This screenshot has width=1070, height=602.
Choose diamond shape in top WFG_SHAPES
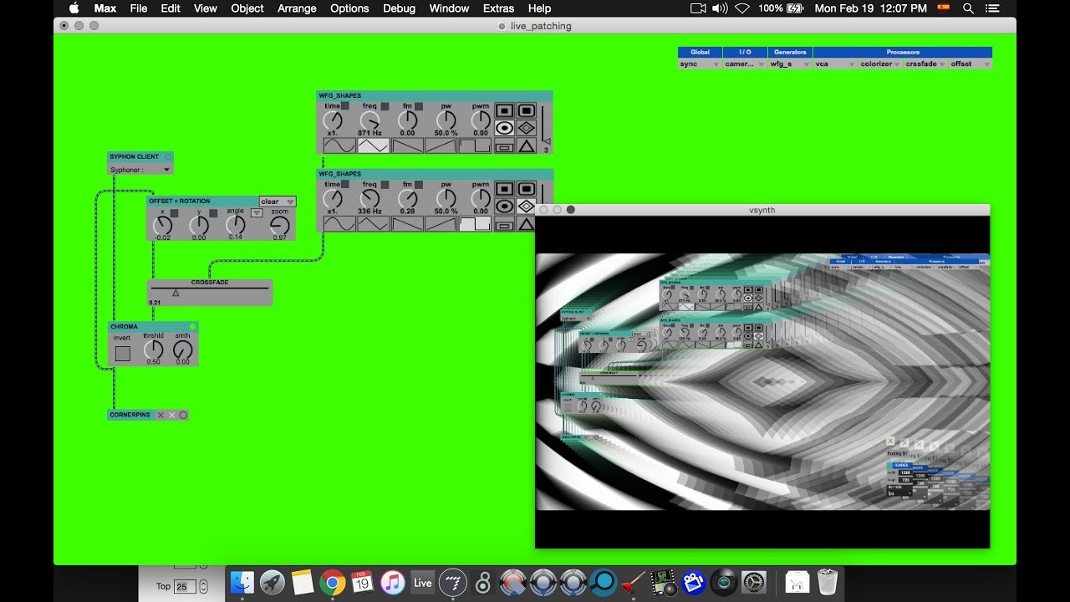coord(526,128)
